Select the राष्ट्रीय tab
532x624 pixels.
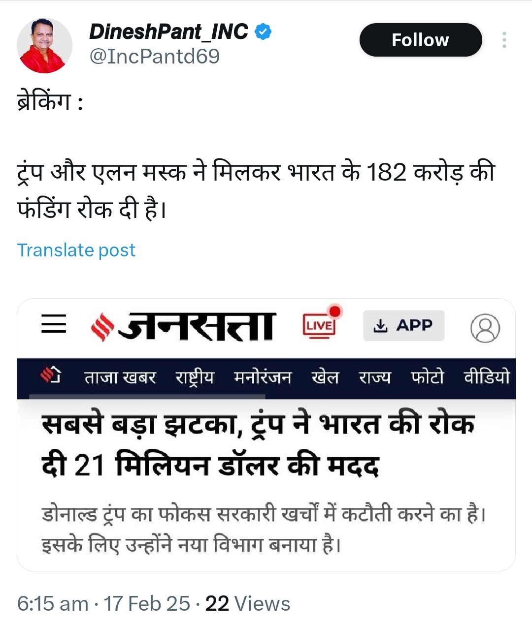tap(195, 377)
